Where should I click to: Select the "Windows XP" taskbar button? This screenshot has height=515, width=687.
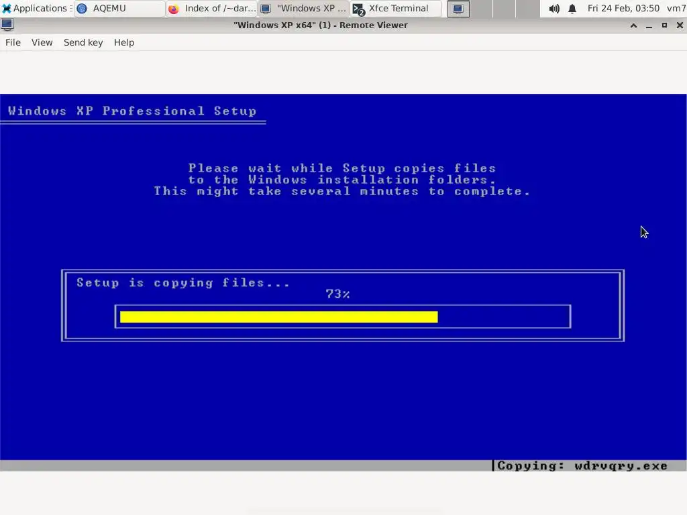coord(304,8)
